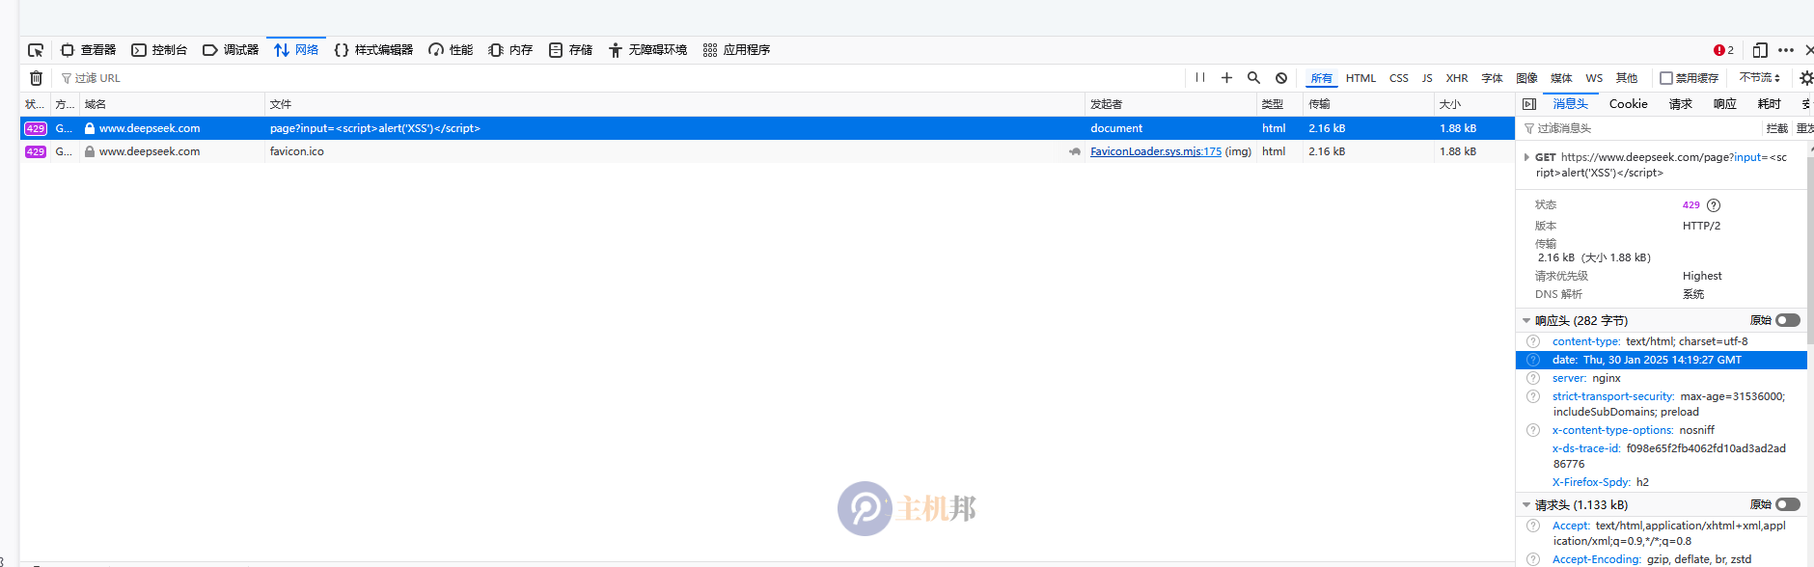Image resolution: width=1814 pixels, height=567 pixels.
Task: Sort by 域名 column header
Action: pyautogui.click(x=172, y=104)
